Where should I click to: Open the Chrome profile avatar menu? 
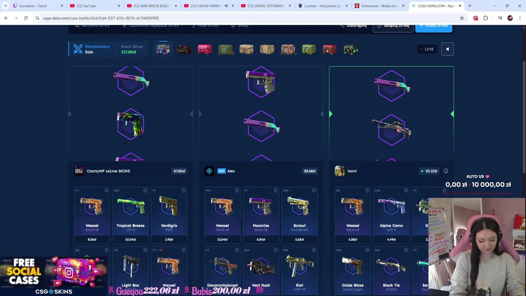coord(510,18)
